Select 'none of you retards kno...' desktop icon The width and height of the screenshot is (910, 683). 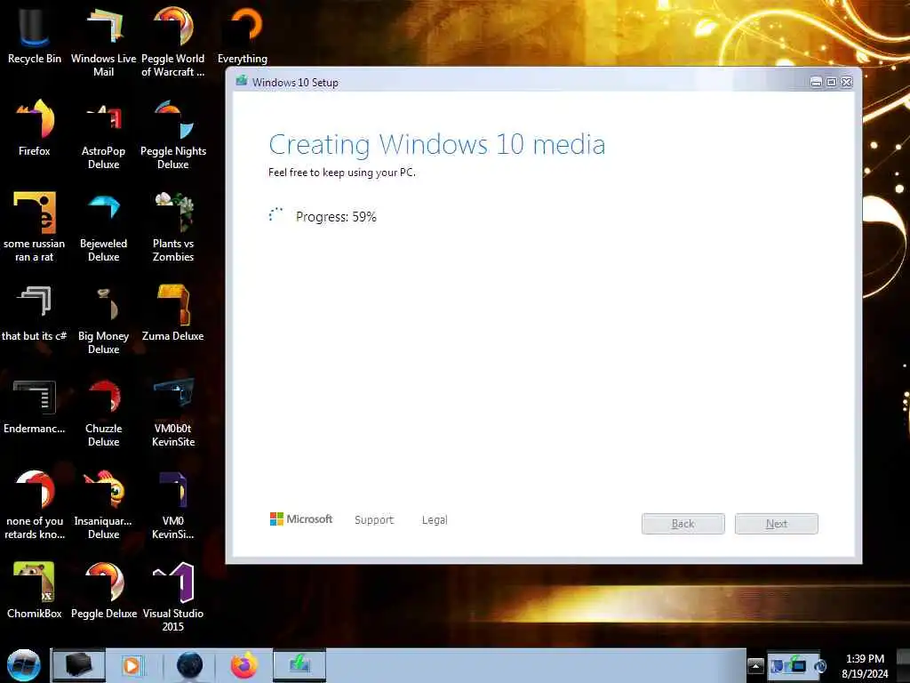coord(35,503)
